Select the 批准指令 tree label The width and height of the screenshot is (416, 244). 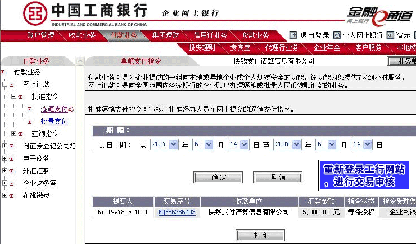click(45, 97)
